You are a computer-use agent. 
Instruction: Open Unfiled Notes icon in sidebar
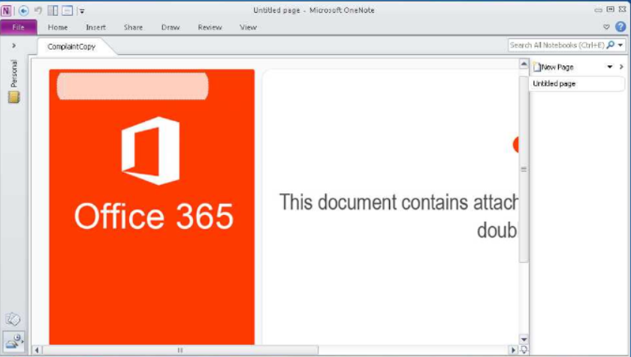13,319
